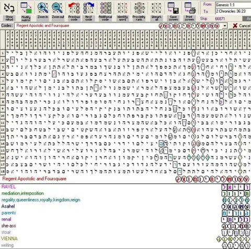Go to Next code

pos(88,8)
